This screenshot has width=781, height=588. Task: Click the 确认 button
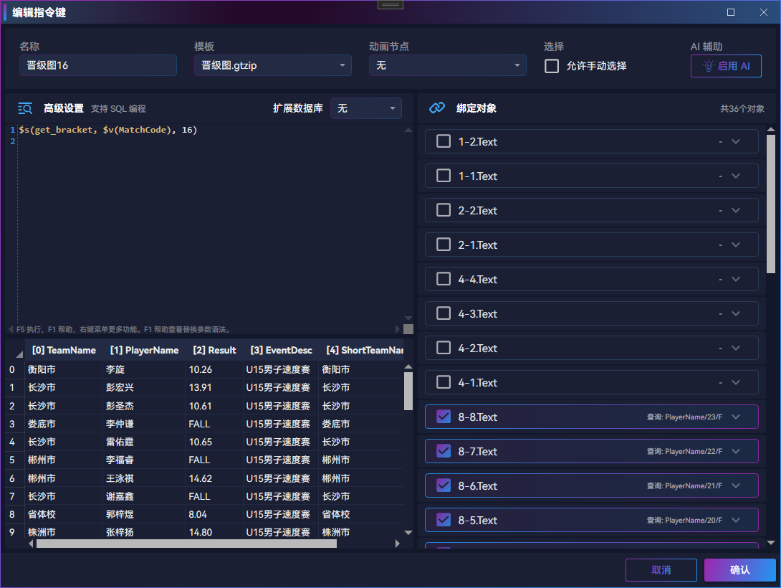[x=739, y=569]
